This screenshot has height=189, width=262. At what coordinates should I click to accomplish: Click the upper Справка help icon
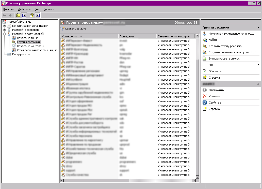point(205,78)
